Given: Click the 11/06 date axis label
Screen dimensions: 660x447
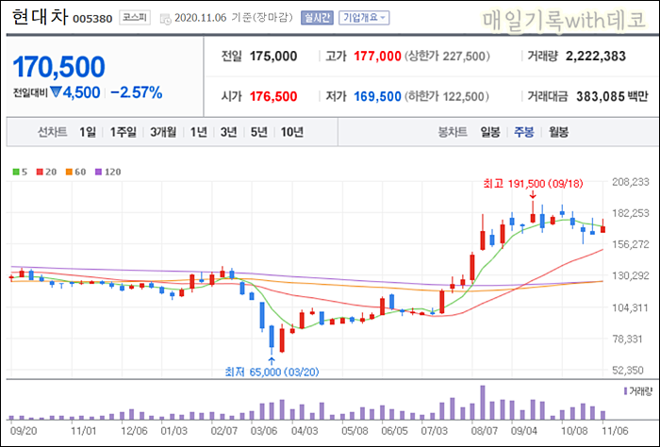Looking at the screenshot, I should (615, 431).
